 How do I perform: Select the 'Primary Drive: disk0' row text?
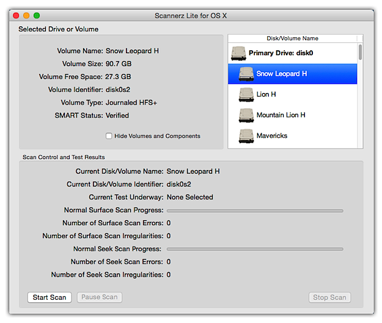[x=281, y=53]
